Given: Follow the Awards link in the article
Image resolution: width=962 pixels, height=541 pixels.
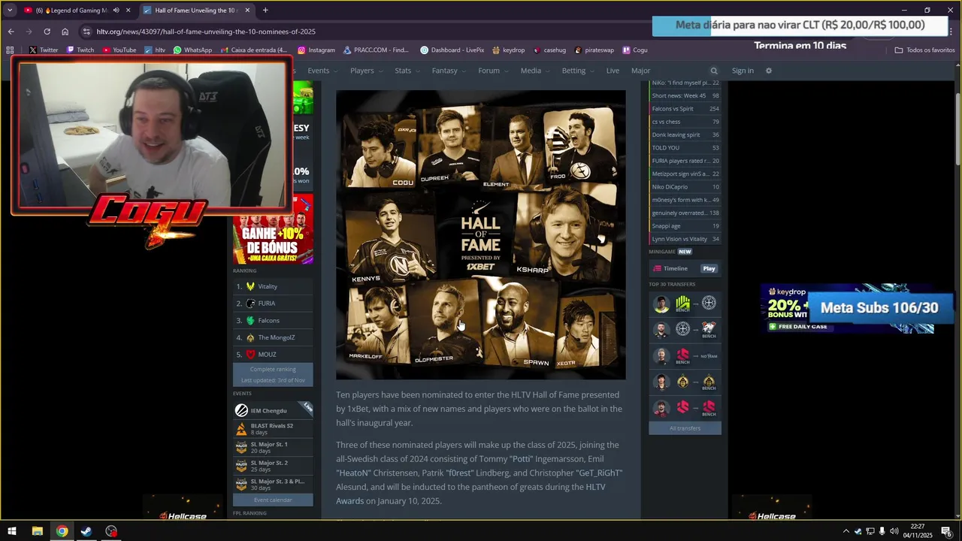Looking at the screenshot, I should pos(349,501).
